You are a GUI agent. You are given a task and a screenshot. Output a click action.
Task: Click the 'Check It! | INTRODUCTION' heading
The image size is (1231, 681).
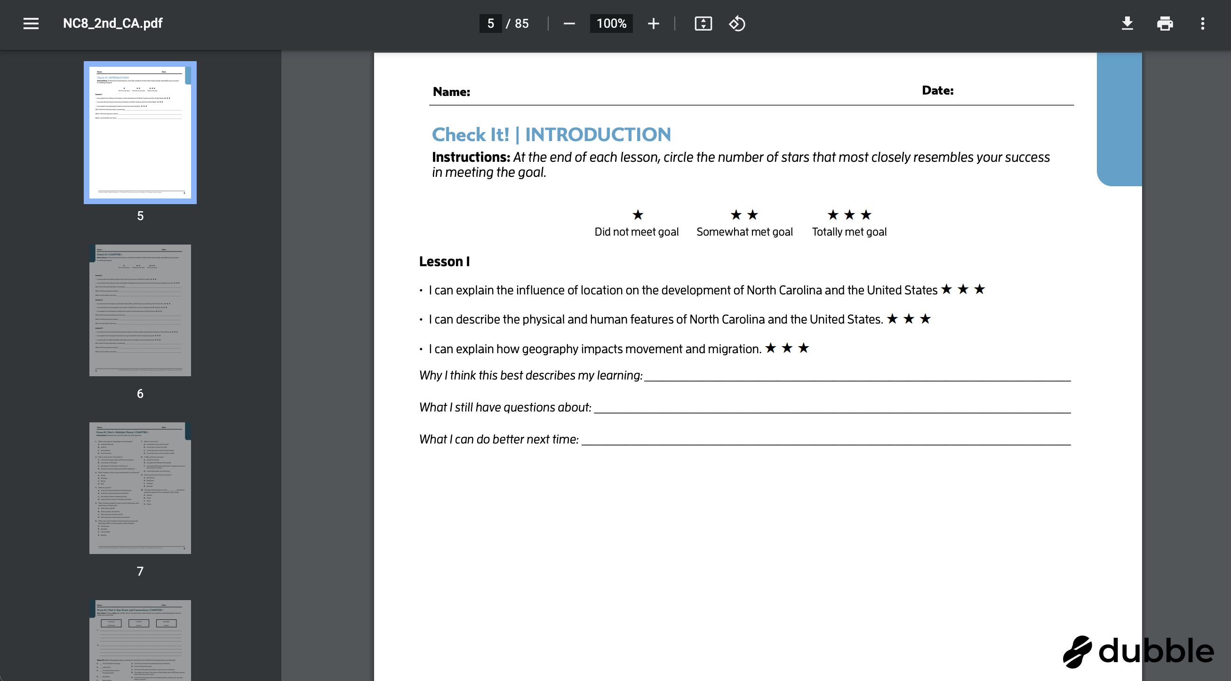pos(552,135)
